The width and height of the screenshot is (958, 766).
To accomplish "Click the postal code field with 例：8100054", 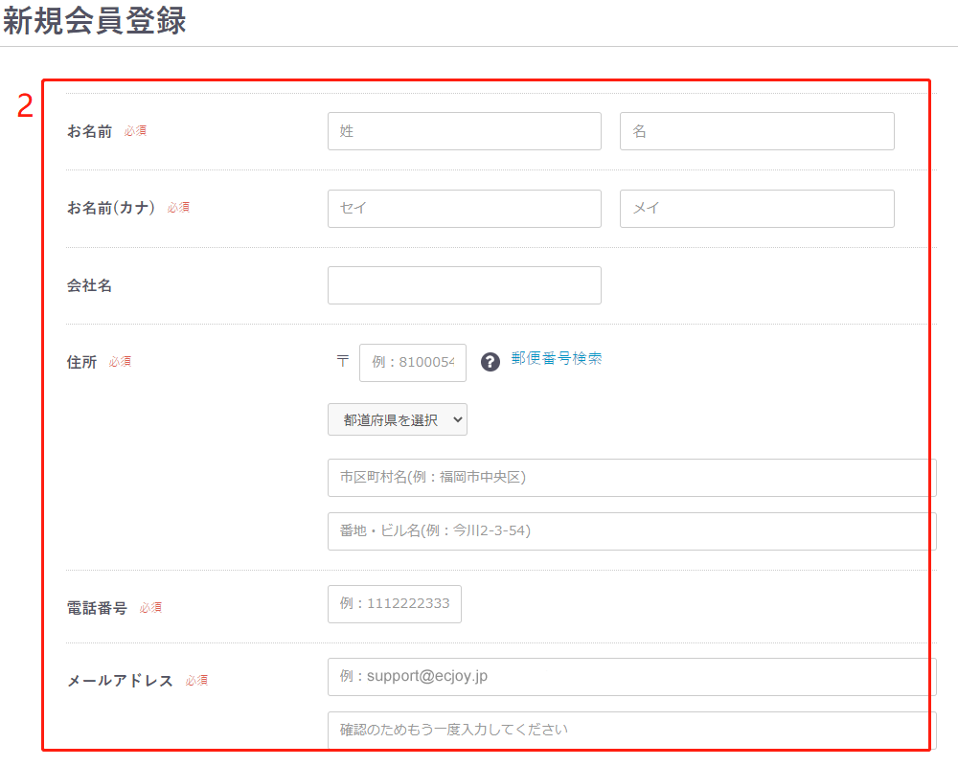I will [x=412, y=363].
